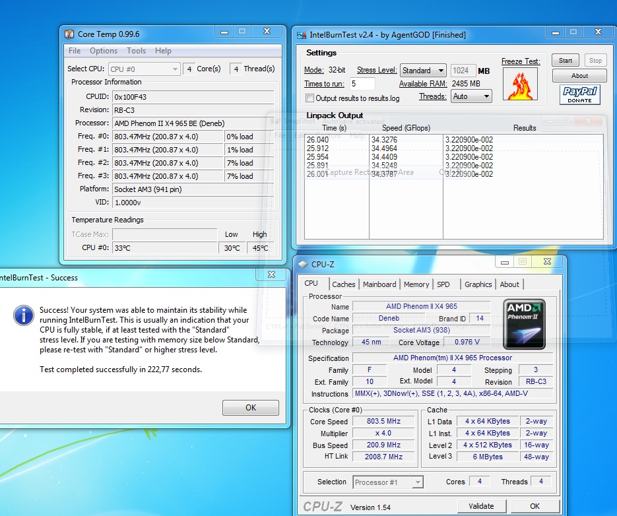Viewport: 617px width, 516px height.
Task: Click the Core Voltage value 0.976 V
Action: click(x=467, y=342)
